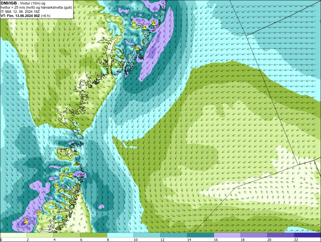Pick the 18–20 m/s legend color swatch
Viewport: 321px width, 242px height.
(254, 235)
